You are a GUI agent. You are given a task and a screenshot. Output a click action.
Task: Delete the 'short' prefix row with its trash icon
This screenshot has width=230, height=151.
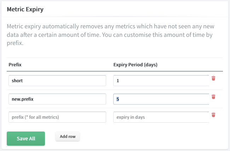213,78
